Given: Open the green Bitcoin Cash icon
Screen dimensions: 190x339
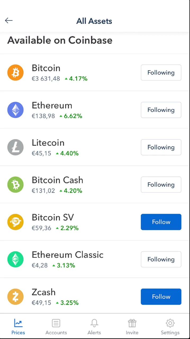Looking at the screenshot, I should tap(15, 185).
